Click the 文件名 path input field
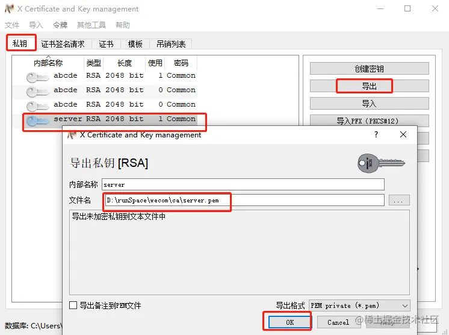This screenshot has width=449, height=335. tap(244, 200)
